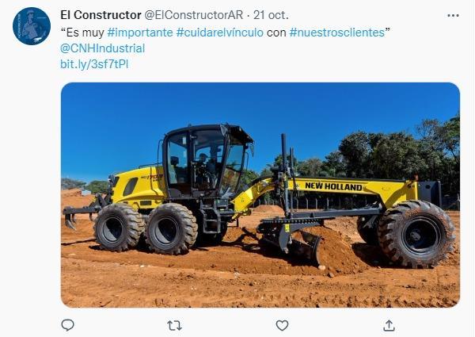475x337 pixels.
Task: Follow the bit.ly/3sf7tPl short link
Action: (94, 64)
